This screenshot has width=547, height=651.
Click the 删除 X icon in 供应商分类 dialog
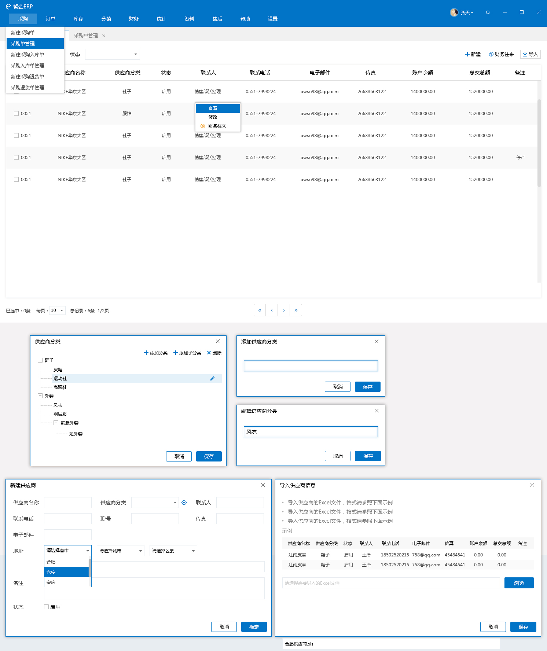(x=209, y=353)
